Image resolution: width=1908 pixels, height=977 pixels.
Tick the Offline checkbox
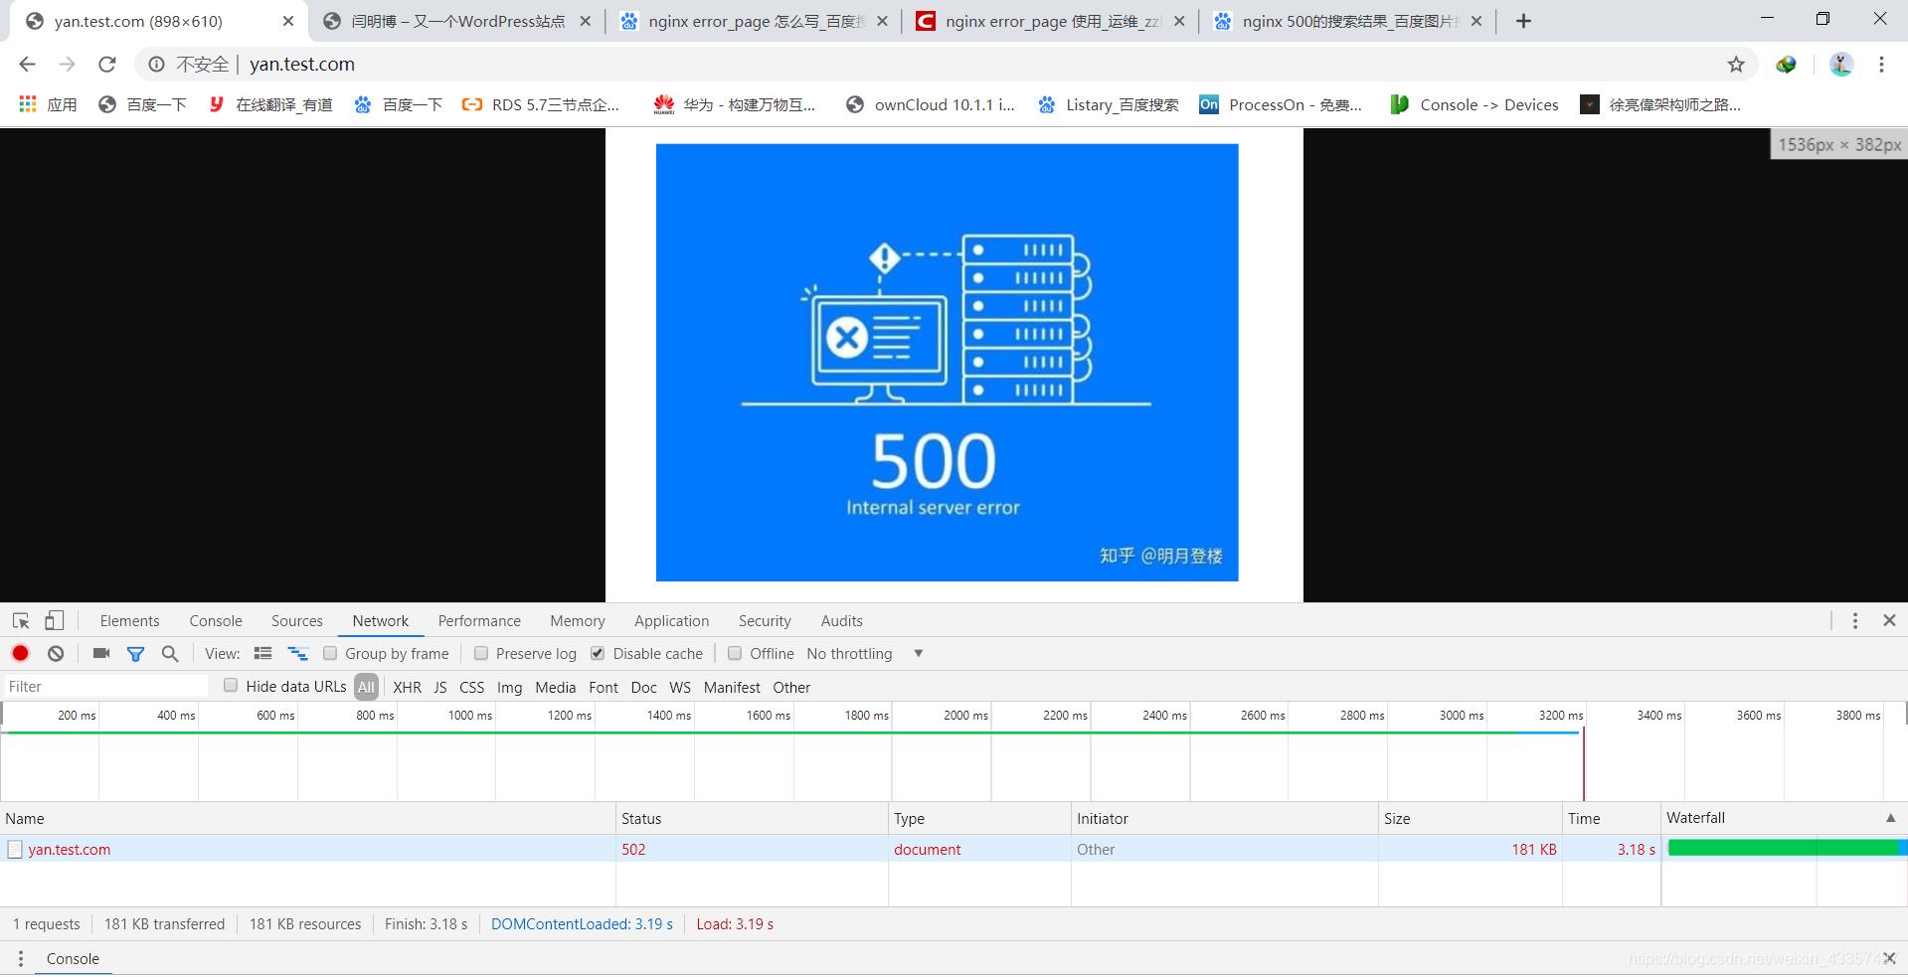735,653
